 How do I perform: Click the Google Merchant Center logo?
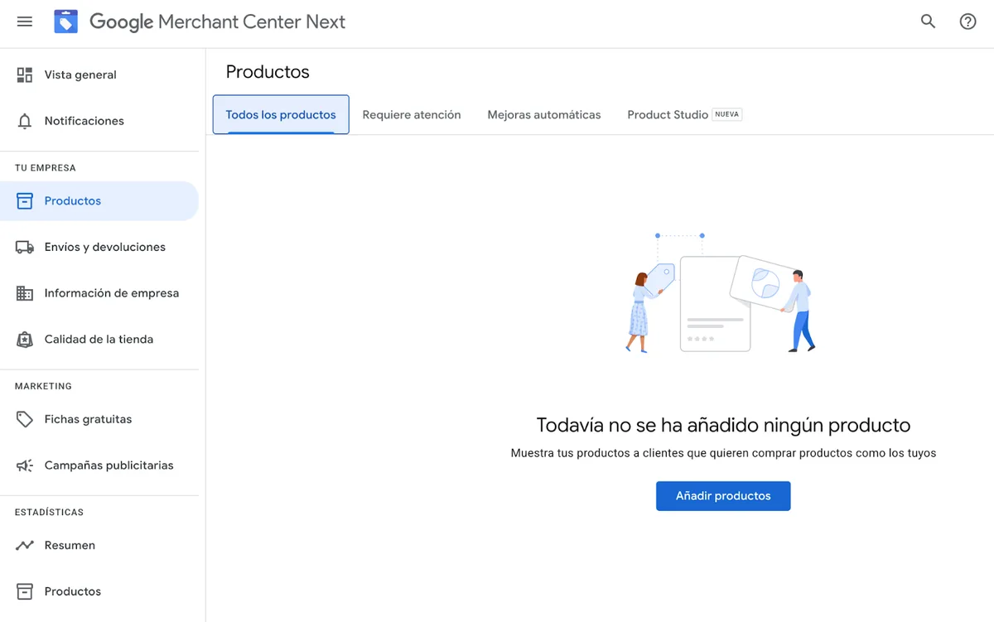pos(66,22)
